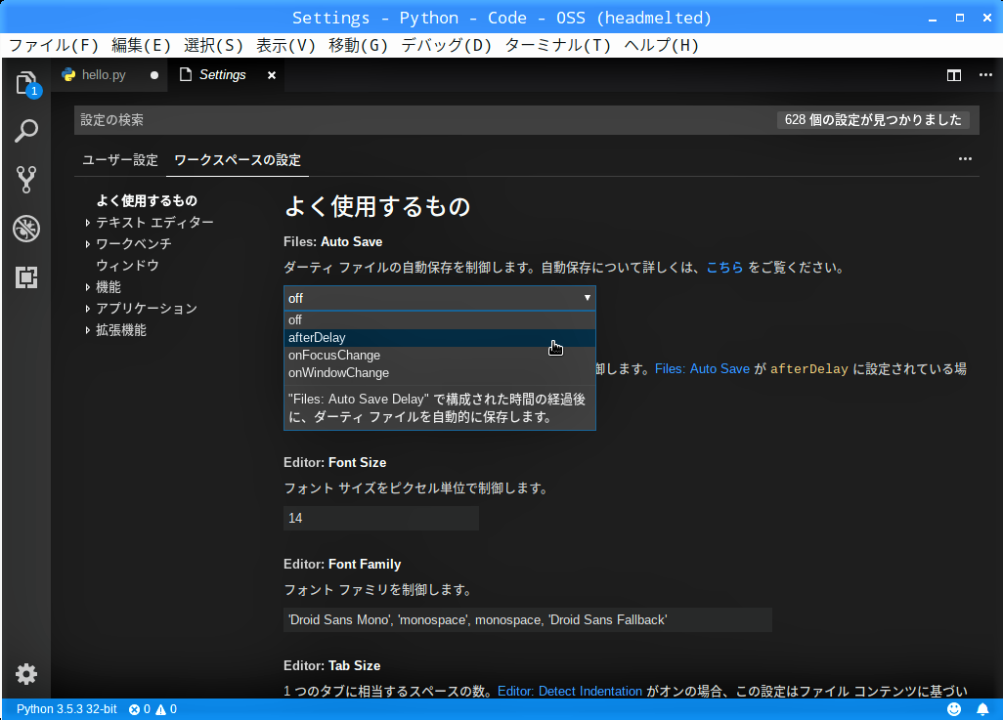Open the settings more actions ellipsis
The image size is (1003, 720).
[965, 158]
